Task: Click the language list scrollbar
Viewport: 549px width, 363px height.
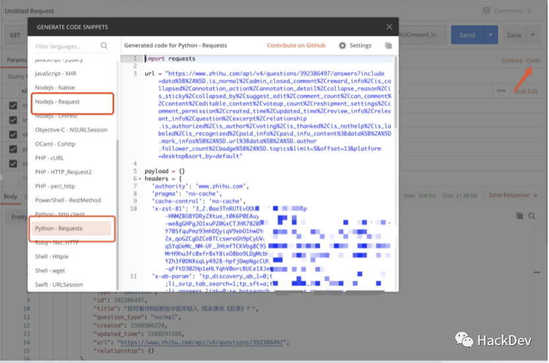Action: [117, 214]
